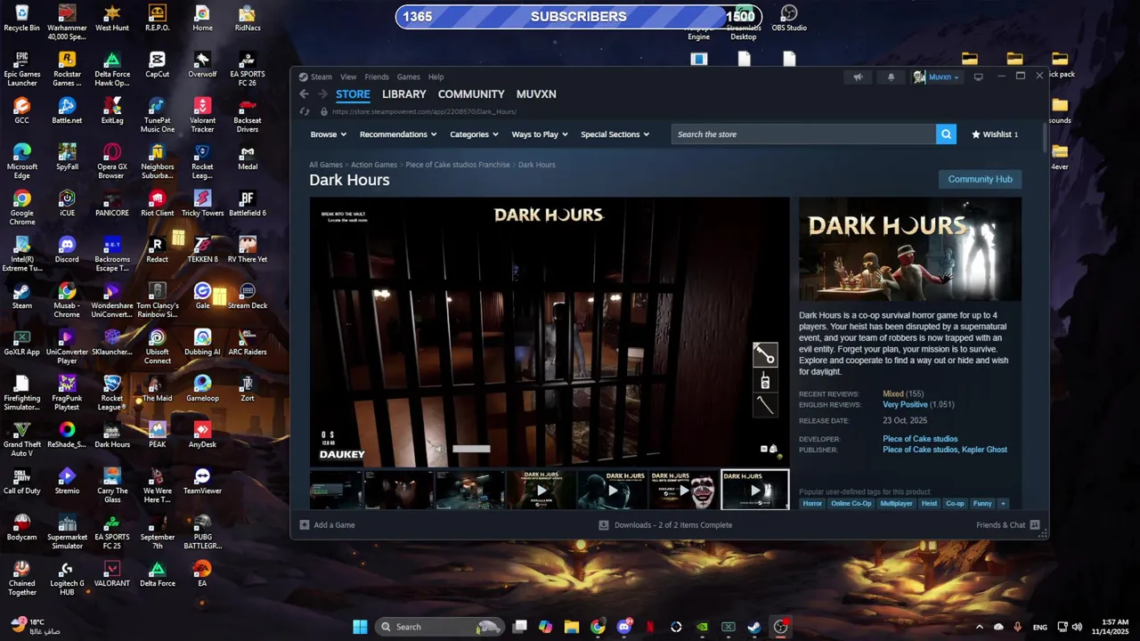Open the Steam menu

[x=321, y=77]
